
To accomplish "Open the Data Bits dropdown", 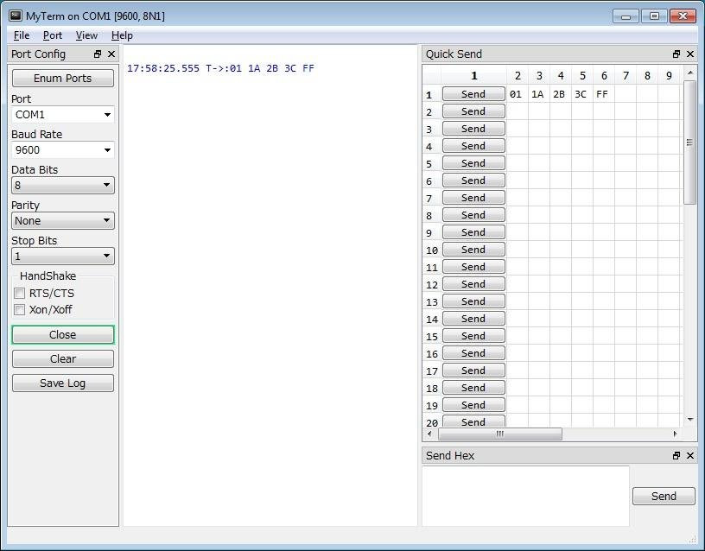I will tap(63, 185).
